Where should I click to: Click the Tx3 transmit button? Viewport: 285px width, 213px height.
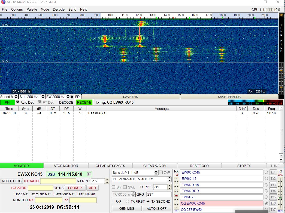tap(273, 185)
